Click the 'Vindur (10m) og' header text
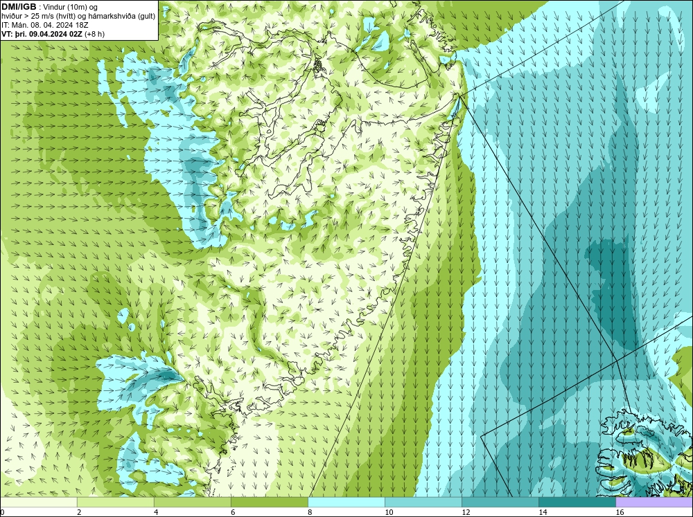The width and height of the screenshot is (693, 517). (71, 7)
